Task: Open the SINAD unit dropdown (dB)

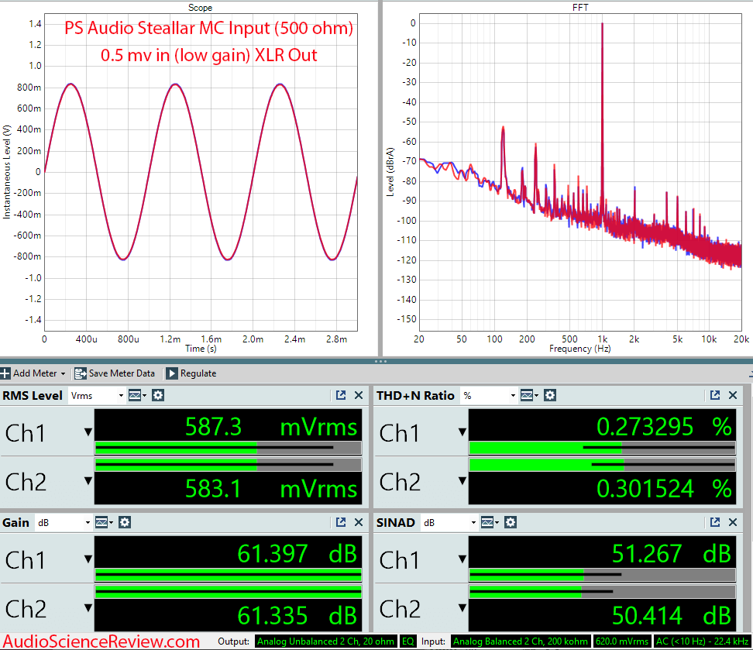Action: pos(449,522)
